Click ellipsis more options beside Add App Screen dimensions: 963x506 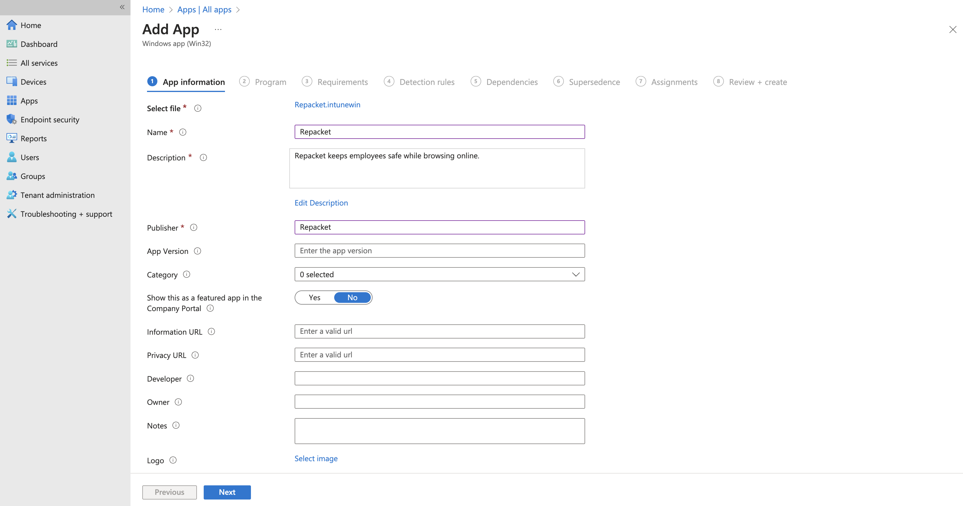pos(218,29)
